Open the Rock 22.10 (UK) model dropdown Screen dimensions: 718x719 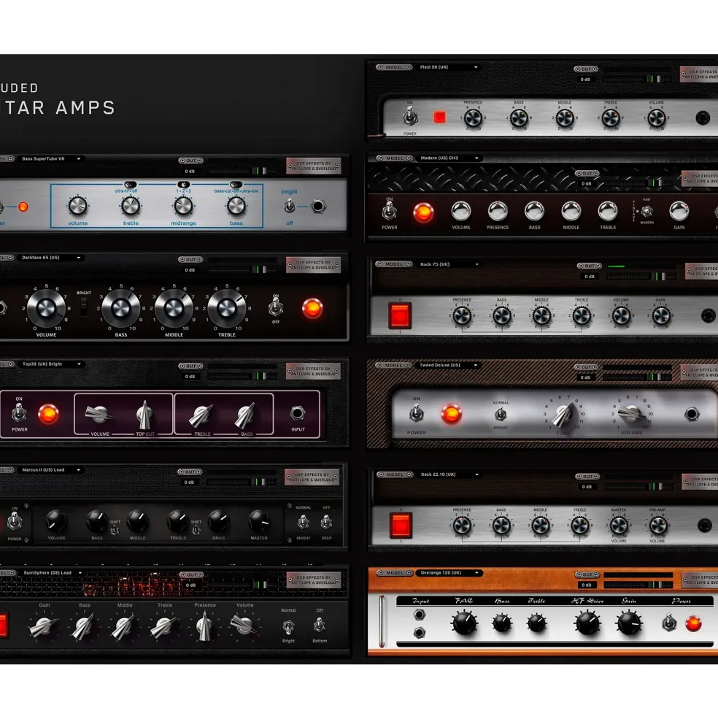pos(449,474)
